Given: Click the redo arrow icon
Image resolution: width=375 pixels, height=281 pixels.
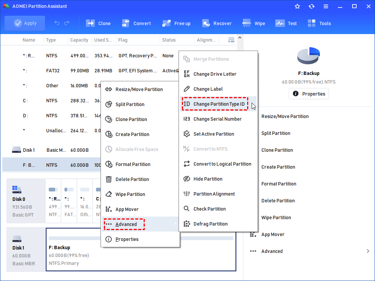Looking at the screenshot, I should [x=67, y=23].
